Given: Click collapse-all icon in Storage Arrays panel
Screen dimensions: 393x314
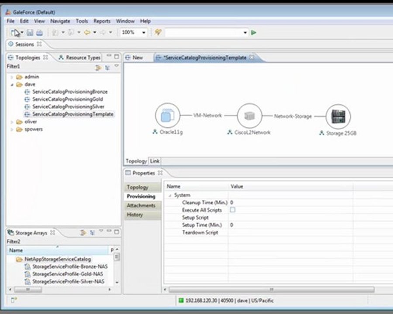Looking at the screenshot, I should (83, 232).
